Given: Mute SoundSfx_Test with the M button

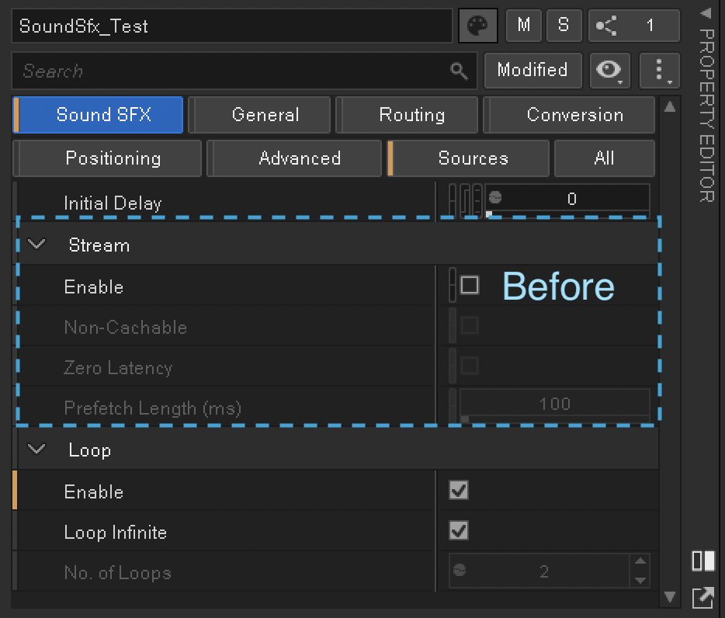Looking at the screenshot, I should click(x=523, y=25).
